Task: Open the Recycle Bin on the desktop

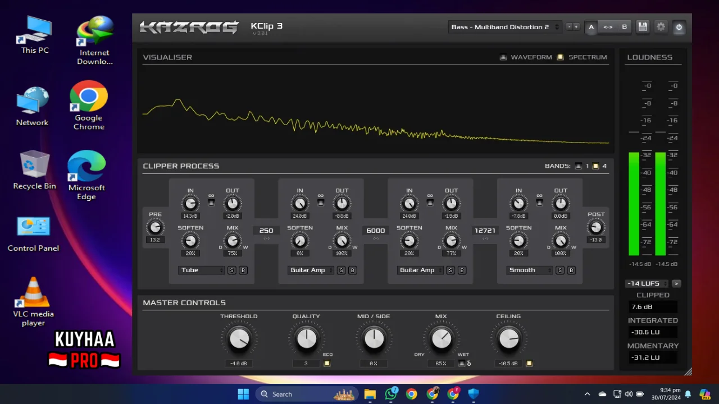Action: [34, 170]
